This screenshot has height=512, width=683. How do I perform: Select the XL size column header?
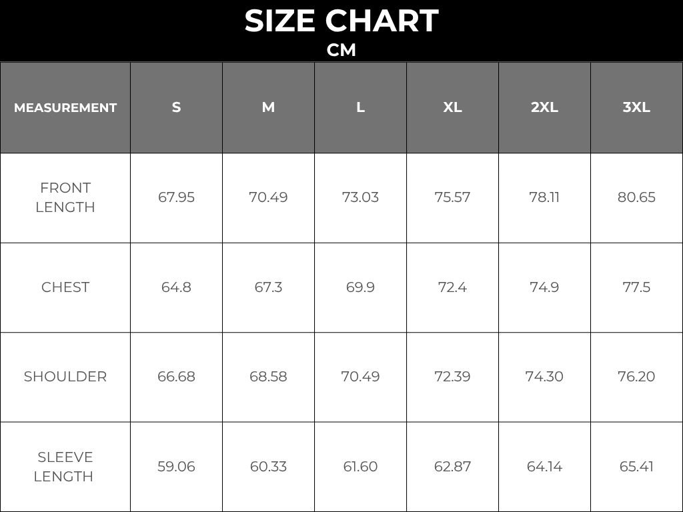click(x=452, y=107)
